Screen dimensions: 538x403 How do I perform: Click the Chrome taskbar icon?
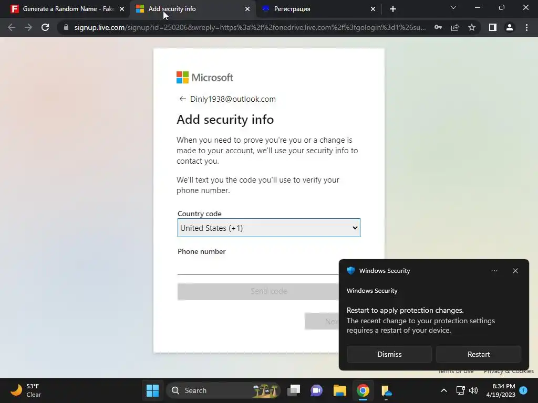[363, 390]
